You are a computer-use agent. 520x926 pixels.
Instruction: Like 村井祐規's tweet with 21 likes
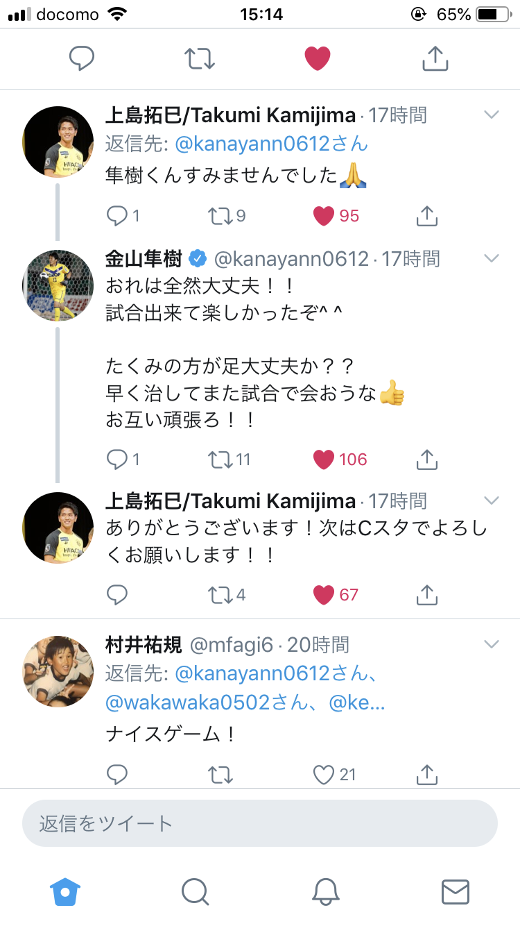[x=324, y=774]
